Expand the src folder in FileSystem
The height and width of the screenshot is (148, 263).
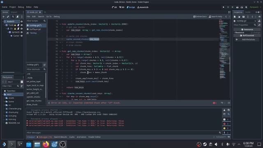click(x=5, y=105)
